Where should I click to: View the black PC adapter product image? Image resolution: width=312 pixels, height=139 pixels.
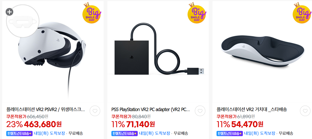pos(158,52)
